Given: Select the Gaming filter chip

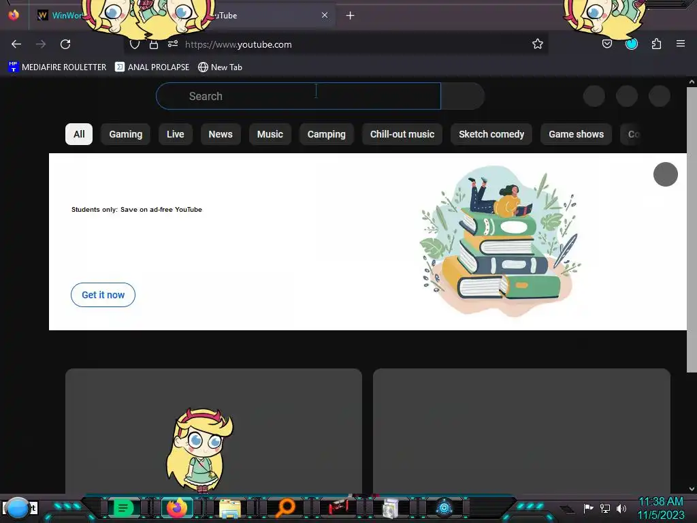Looking at the screenshot, I should (x=126, y=134).
